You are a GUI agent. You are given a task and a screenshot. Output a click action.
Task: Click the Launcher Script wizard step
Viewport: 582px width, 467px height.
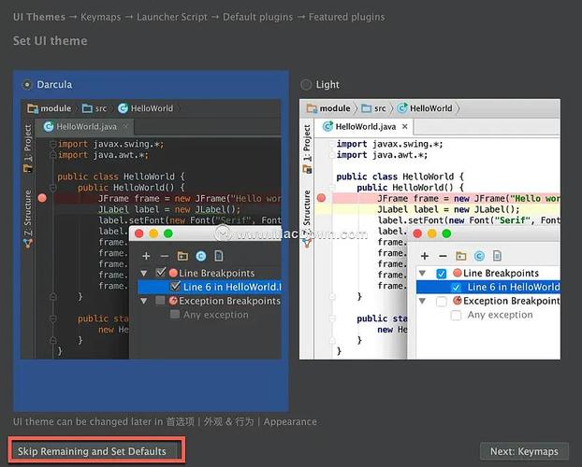pyautogui.click(x=172, y=17)
